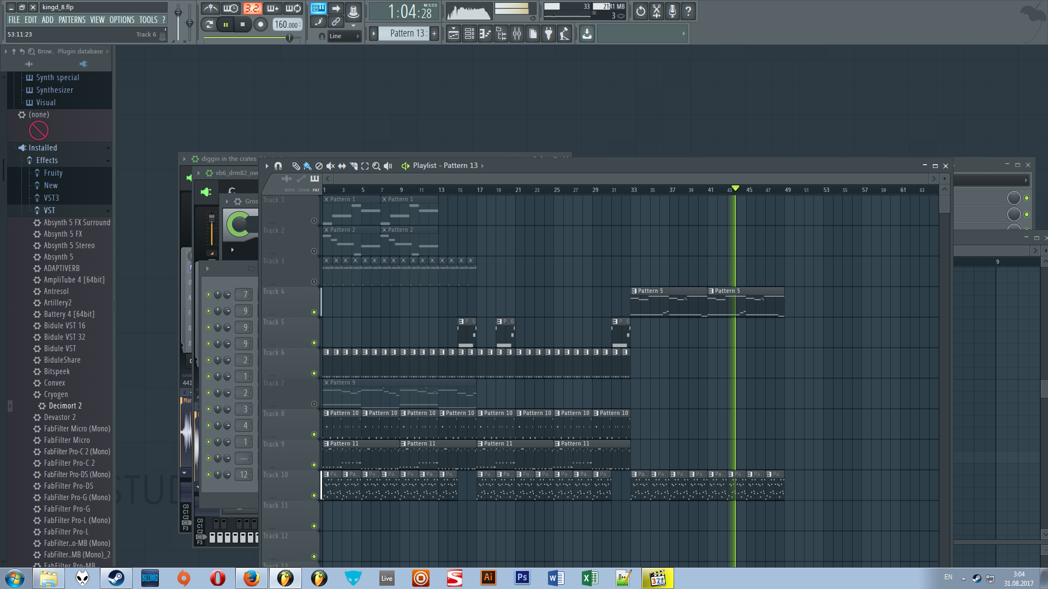Image resolution: width=1048 pixels, height=589 pixels.
Task: Select the playlist Draw pencil tool
Action: [x=296, y=166]
